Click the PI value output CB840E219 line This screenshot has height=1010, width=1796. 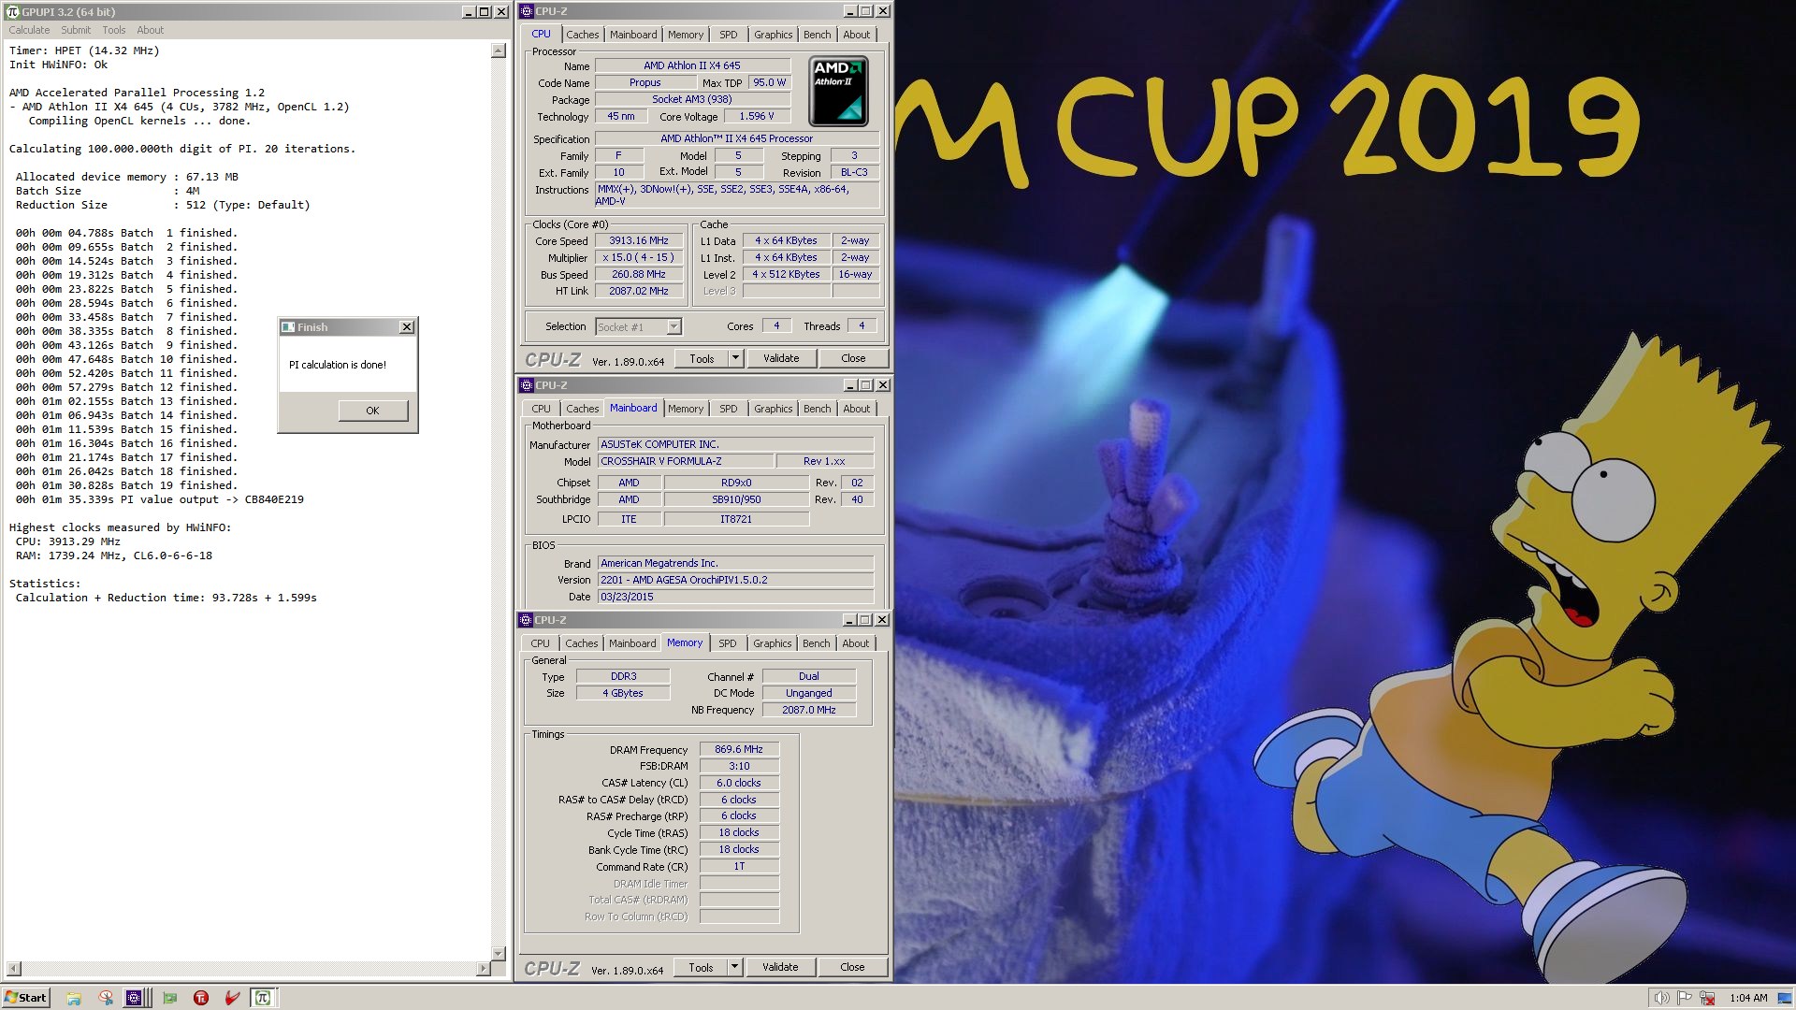point(160,499)
